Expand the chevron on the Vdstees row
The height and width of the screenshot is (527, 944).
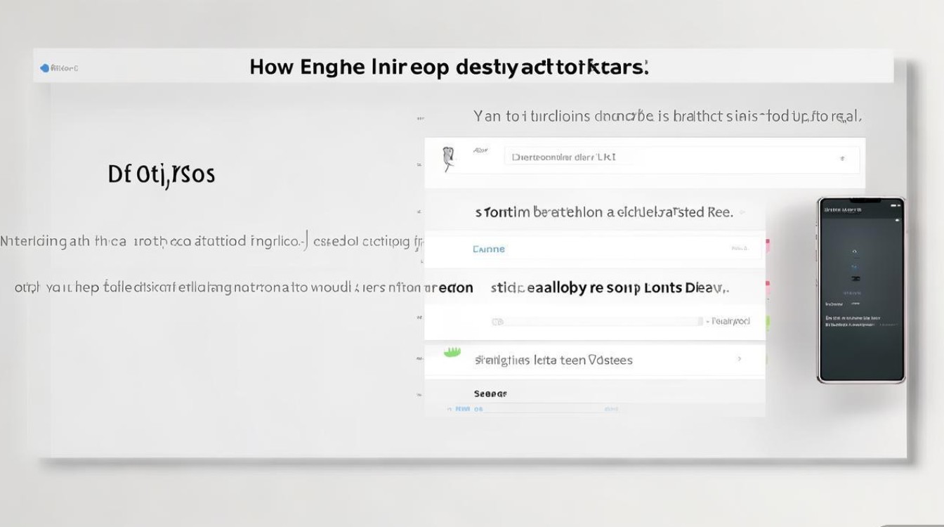point(739,359)
